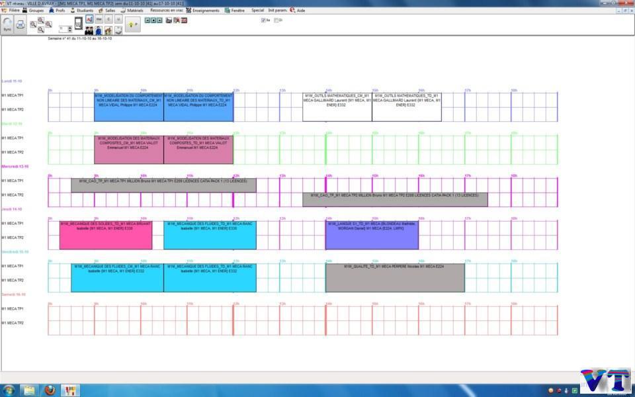Toggle the Sa checkbox
This screenshot has width=635, height=397.
[x=263, y=20]
